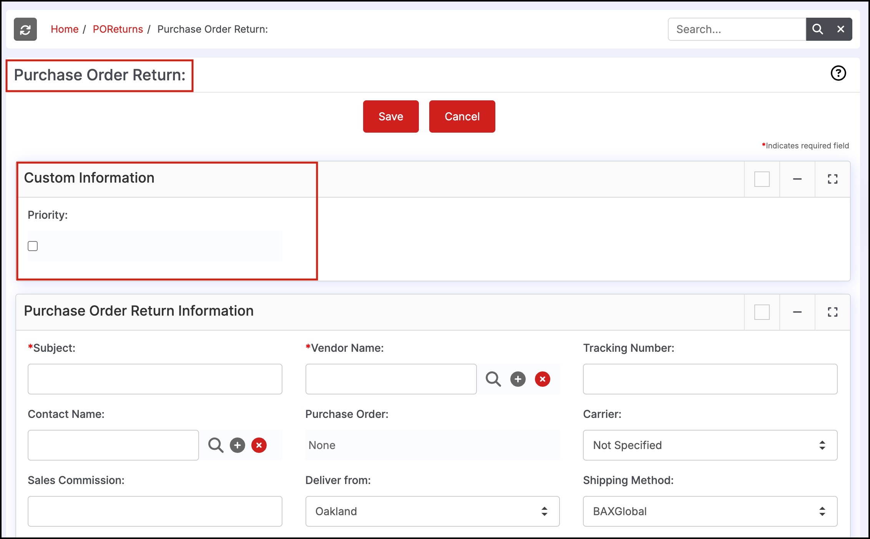Maximize the Custom Information panel
Viewport: 870px width, 539px height.
pos(833,179)
